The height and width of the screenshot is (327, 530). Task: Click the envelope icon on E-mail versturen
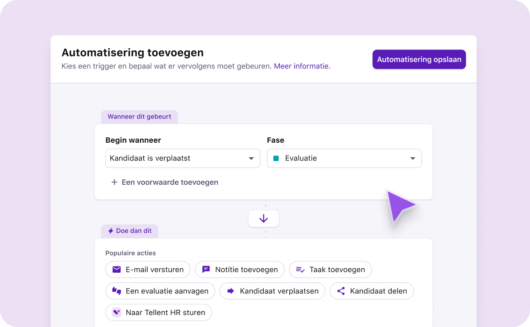click(x=116, y=269)
